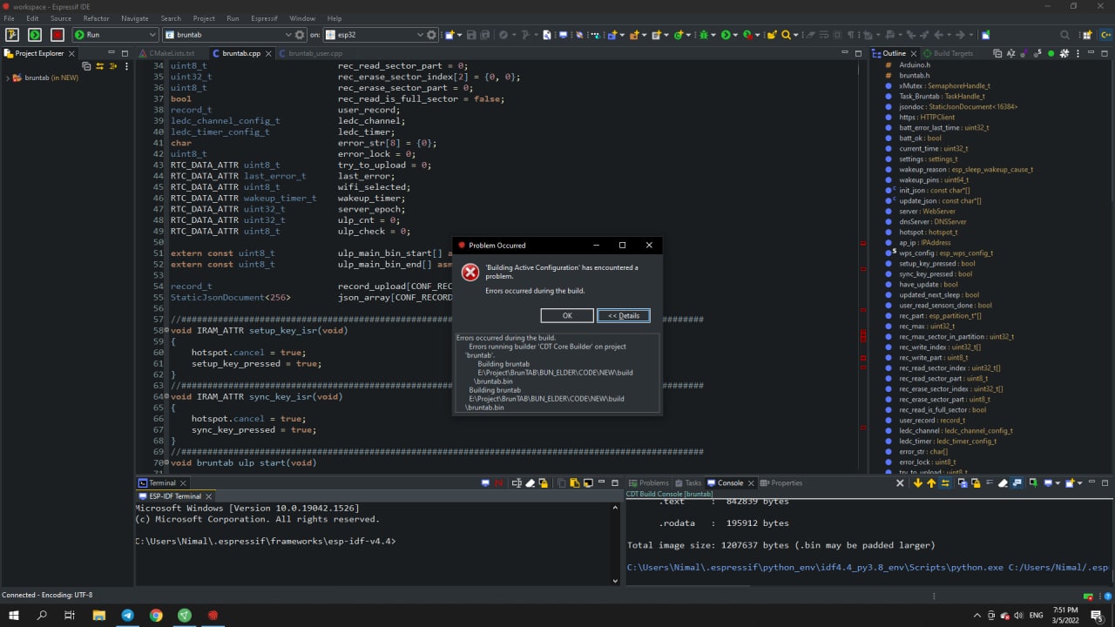Toggle Scroll Lock in Terminal toolbar

pos(543,482)
